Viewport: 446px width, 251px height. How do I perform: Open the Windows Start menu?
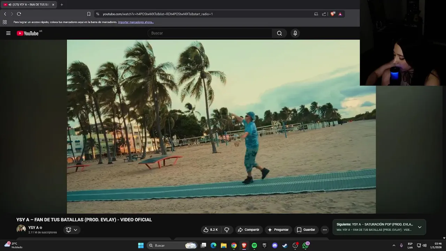(141, 245)
